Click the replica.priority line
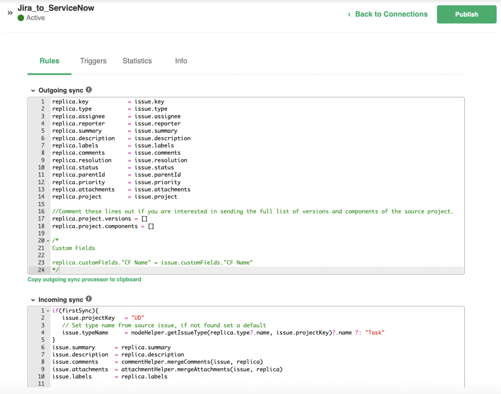The height and width of the screenshot is (394, 501). click(116, 182)
